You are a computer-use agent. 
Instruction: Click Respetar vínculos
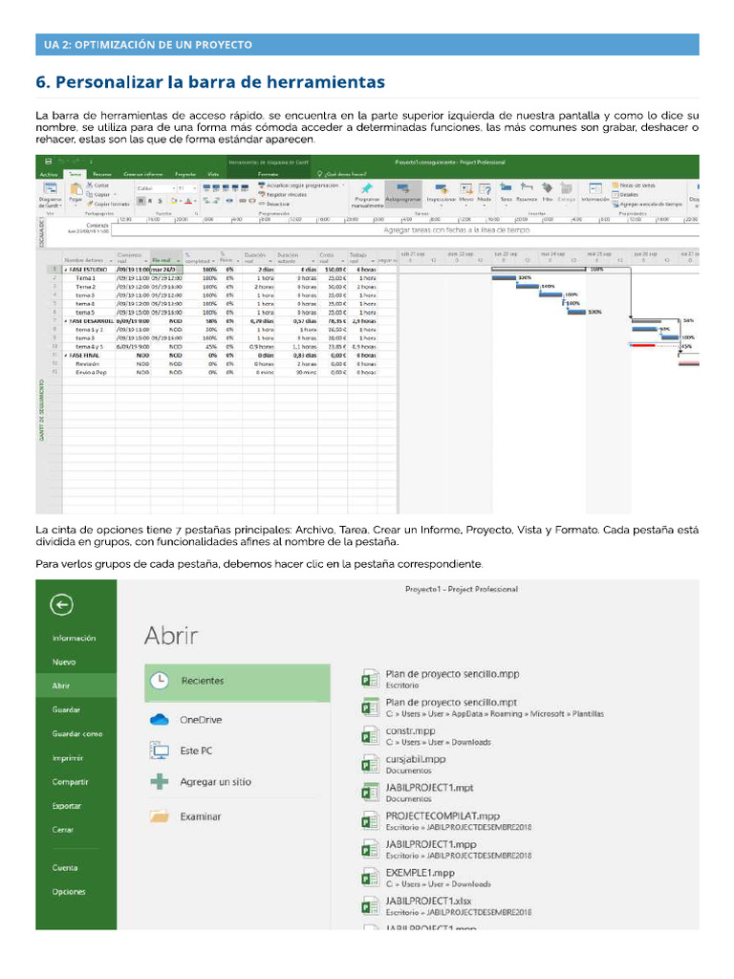(282, 194)
